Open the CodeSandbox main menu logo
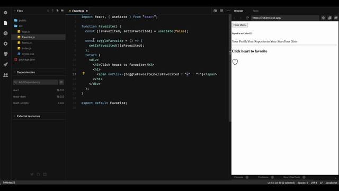Screen dimensions: 339x191 (x=6, y=13)
